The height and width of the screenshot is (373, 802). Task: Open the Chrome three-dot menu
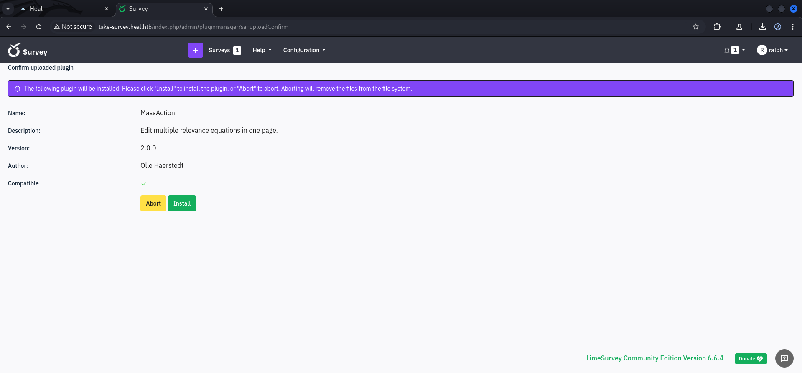pyautogui.click(x=793, y=27)
